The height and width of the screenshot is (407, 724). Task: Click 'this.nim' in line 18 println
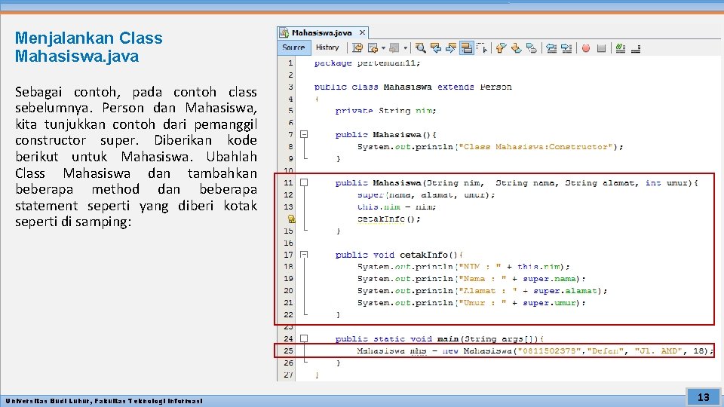coord(538,267)
